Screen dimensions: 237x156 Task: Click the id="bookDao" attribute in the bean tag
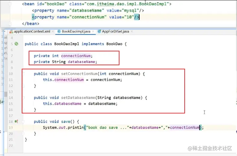tap(52, 4)
